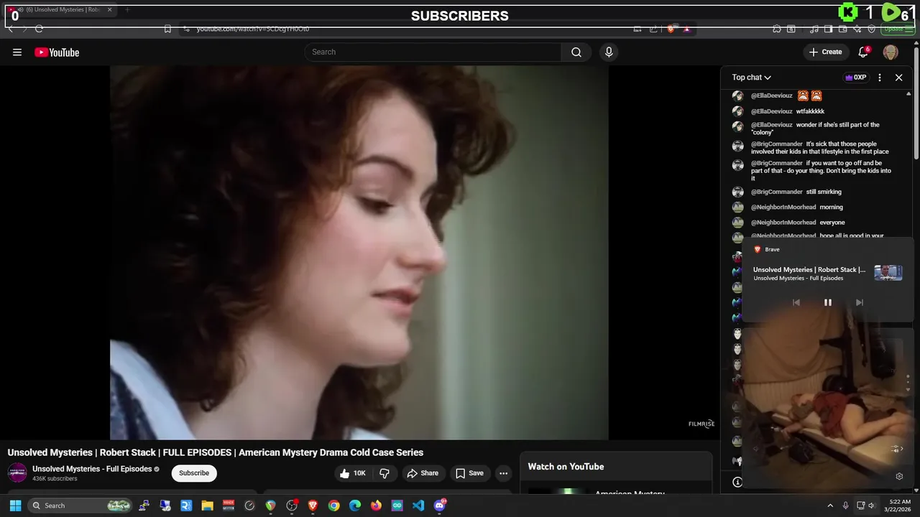This screenshot has height=517, width=920.
Task: Click @NeighborInMoorhead on the morning message
Action: 783,207
